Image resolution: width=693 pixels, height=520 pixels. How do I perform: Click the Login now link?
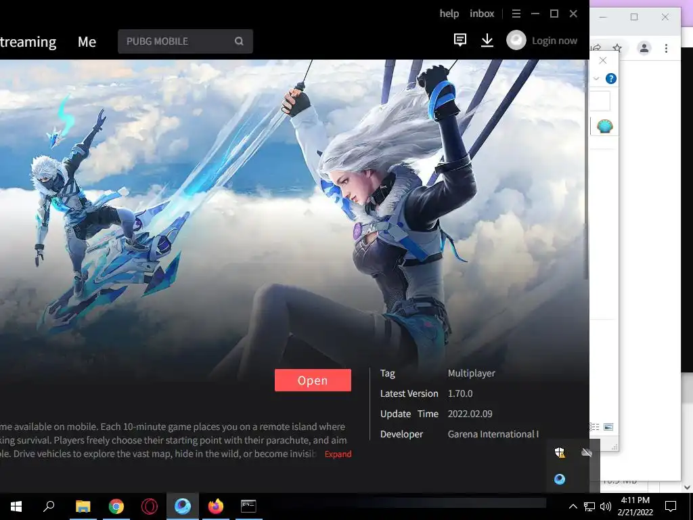554,41
